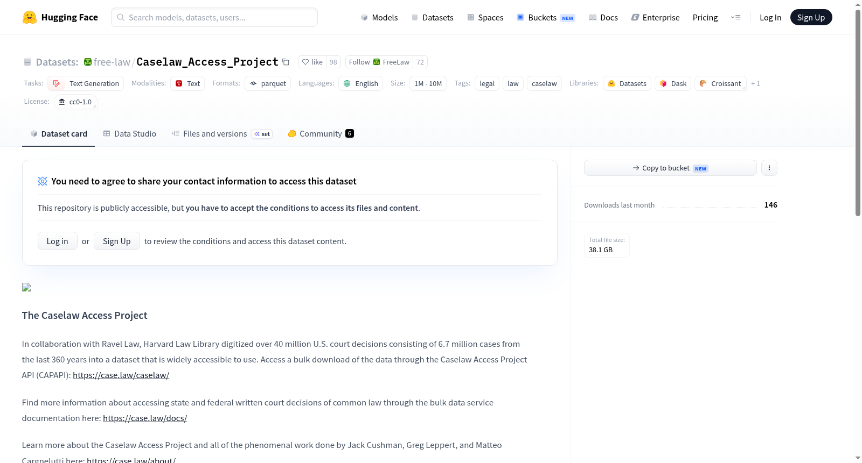
Task: Open the Models nav item
Action: pos(379,17)
